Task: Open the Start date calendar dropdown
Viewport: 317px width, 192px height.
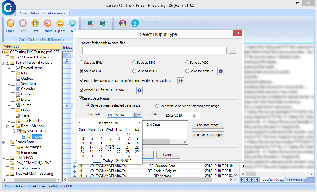Action: pyautogui.click(x=137, y=115)
